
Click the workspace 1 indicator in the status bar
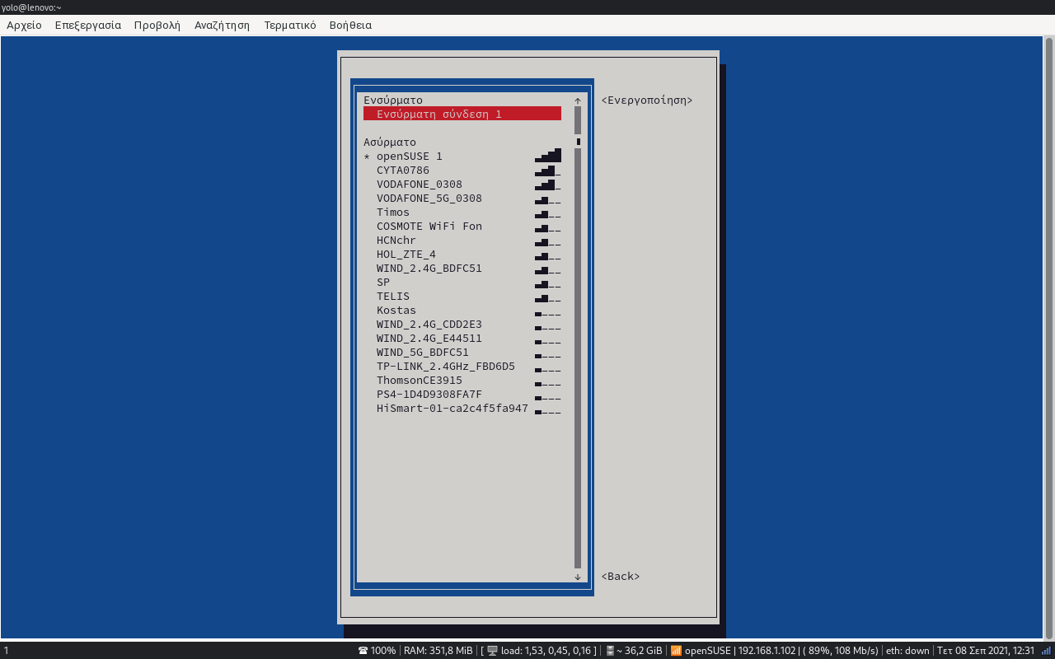pyautogui.click(x=6, y=651)
